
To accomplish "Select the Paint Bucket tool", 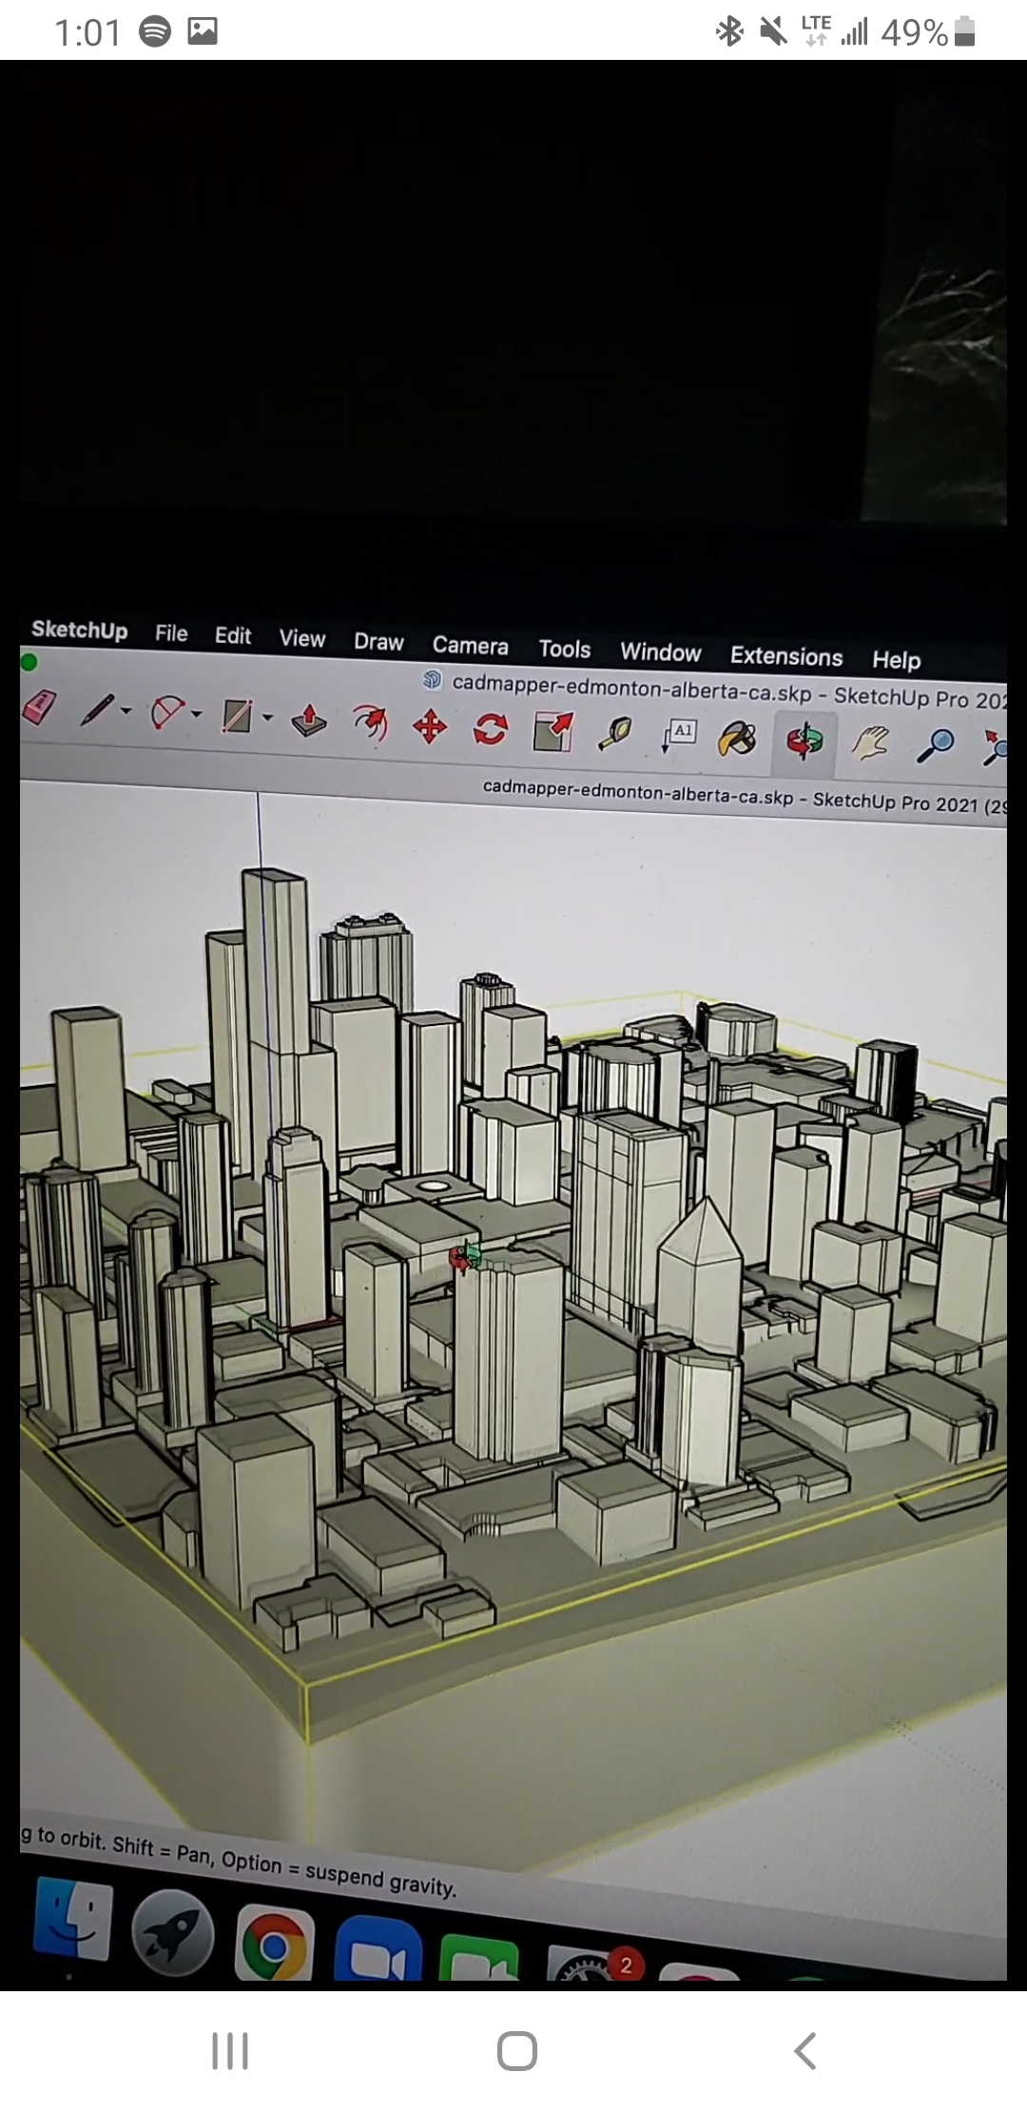I will point(737,739).
